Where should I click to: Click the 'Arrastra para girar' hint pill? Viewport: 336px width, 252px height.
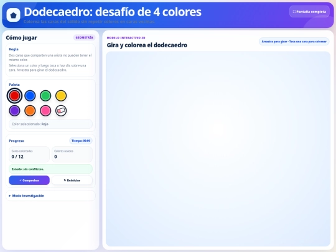click(294, 42)
